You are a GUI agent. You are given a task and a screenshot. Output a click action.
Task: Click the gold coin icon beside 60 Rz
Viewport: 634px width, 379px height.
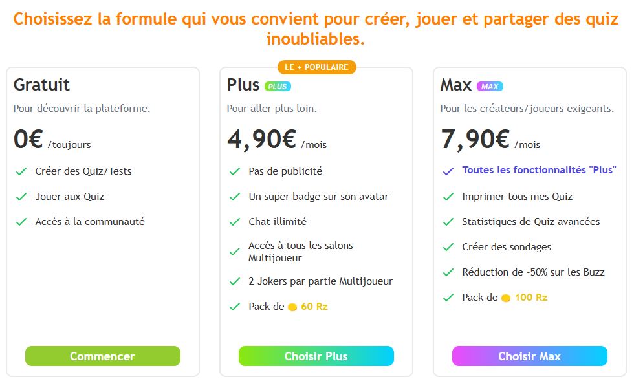coord(292,307)
